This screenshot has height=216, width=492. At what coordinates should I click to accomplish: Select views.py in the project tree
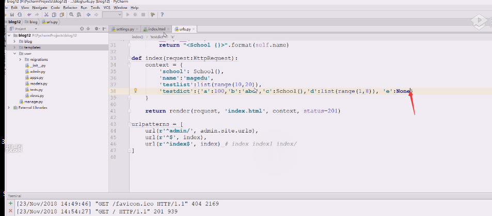(35, 95)
